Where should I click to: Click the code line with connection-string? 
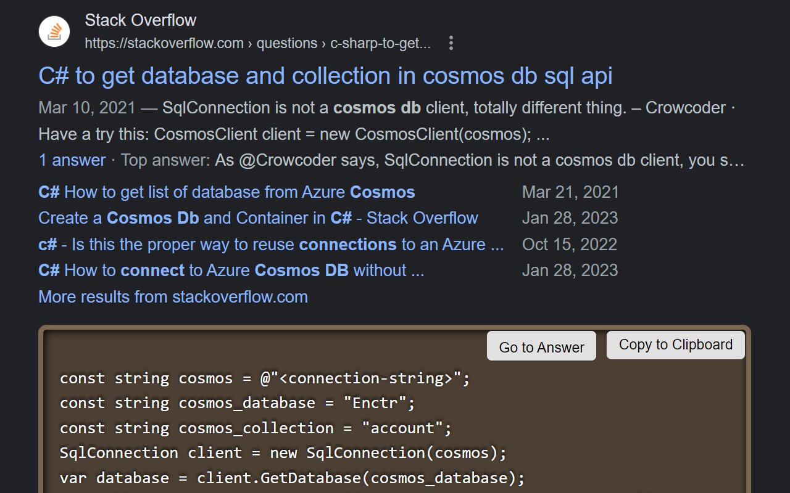pyautogui.click(x=265, y=378)
